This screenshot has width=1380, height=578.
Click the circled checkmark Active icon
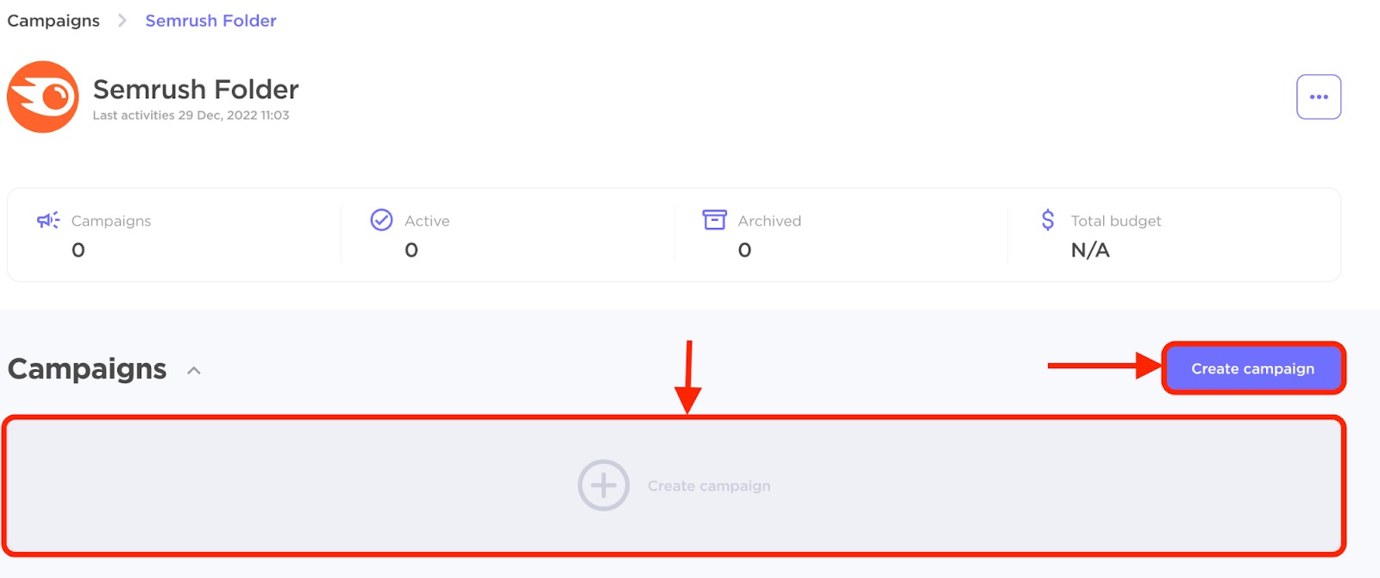[380, 220]
